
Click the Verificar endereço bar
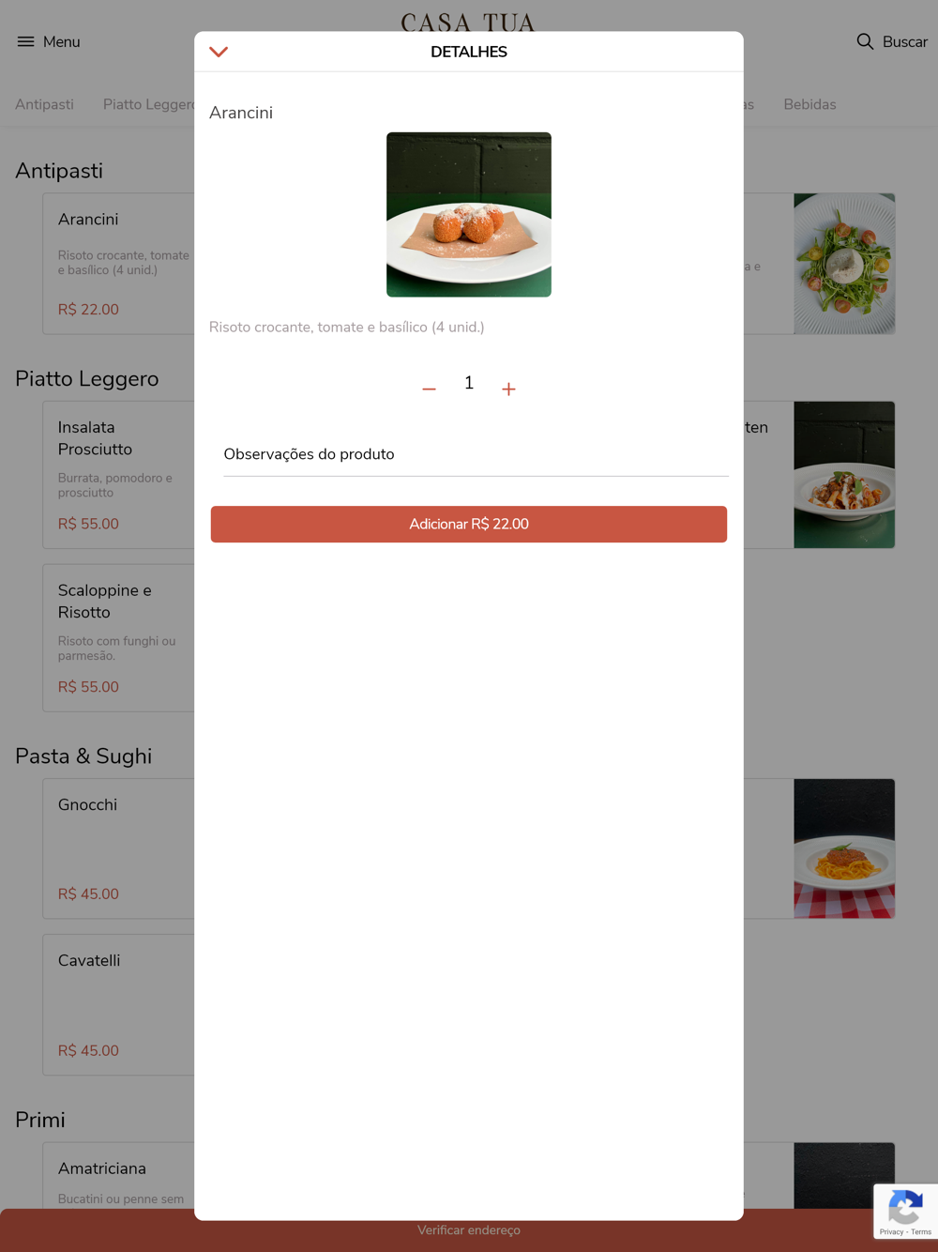pos(469,1230)
